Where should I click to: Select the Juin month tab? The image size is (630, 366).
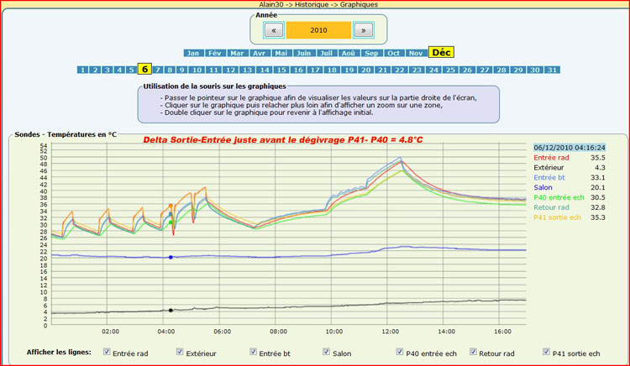pos(304,53)
